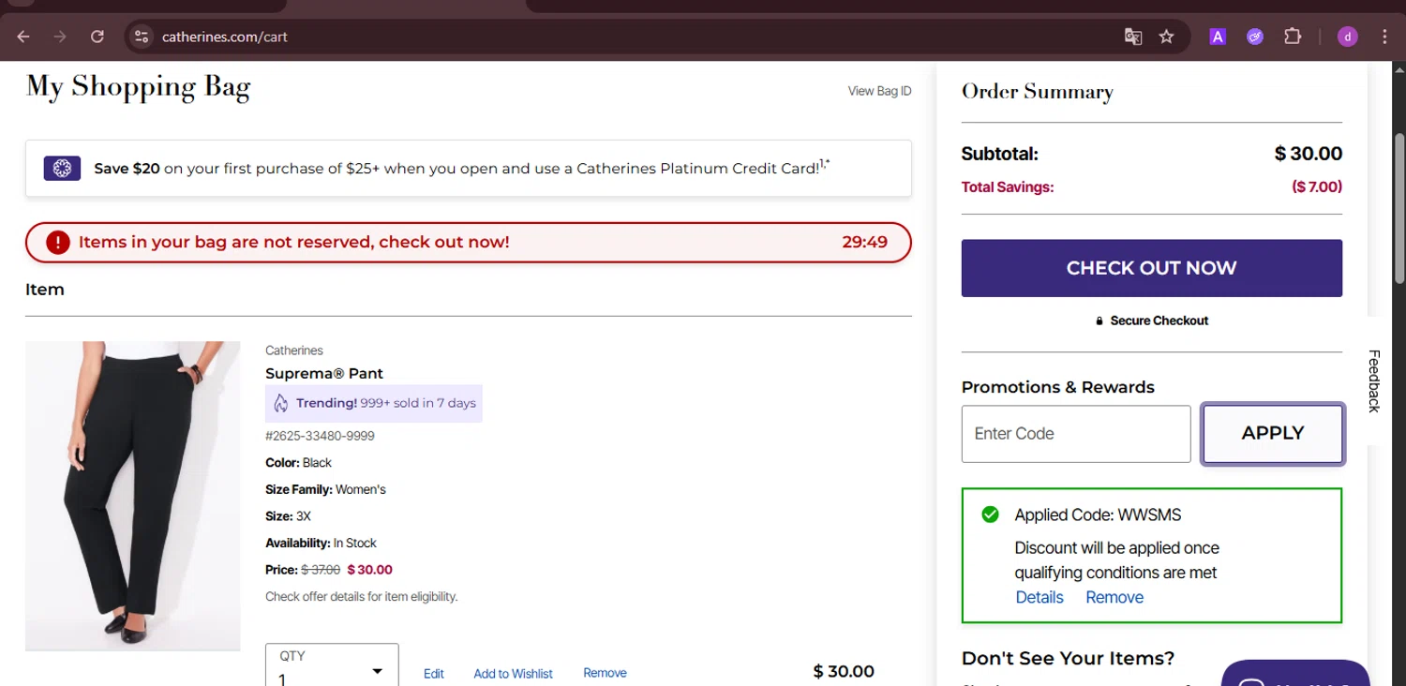Open the round purple extension icon
The width and height of the screenshot is (1406, 686).
pos(1255,37)
